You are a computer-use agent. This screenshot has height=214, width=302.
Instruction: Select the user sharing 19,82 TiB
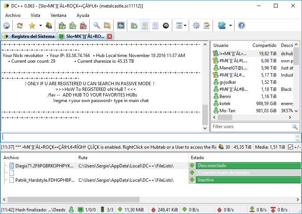pos(253,54)
